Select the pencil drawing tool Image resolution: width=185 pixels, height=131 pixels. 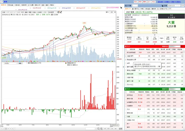[61, 12]
